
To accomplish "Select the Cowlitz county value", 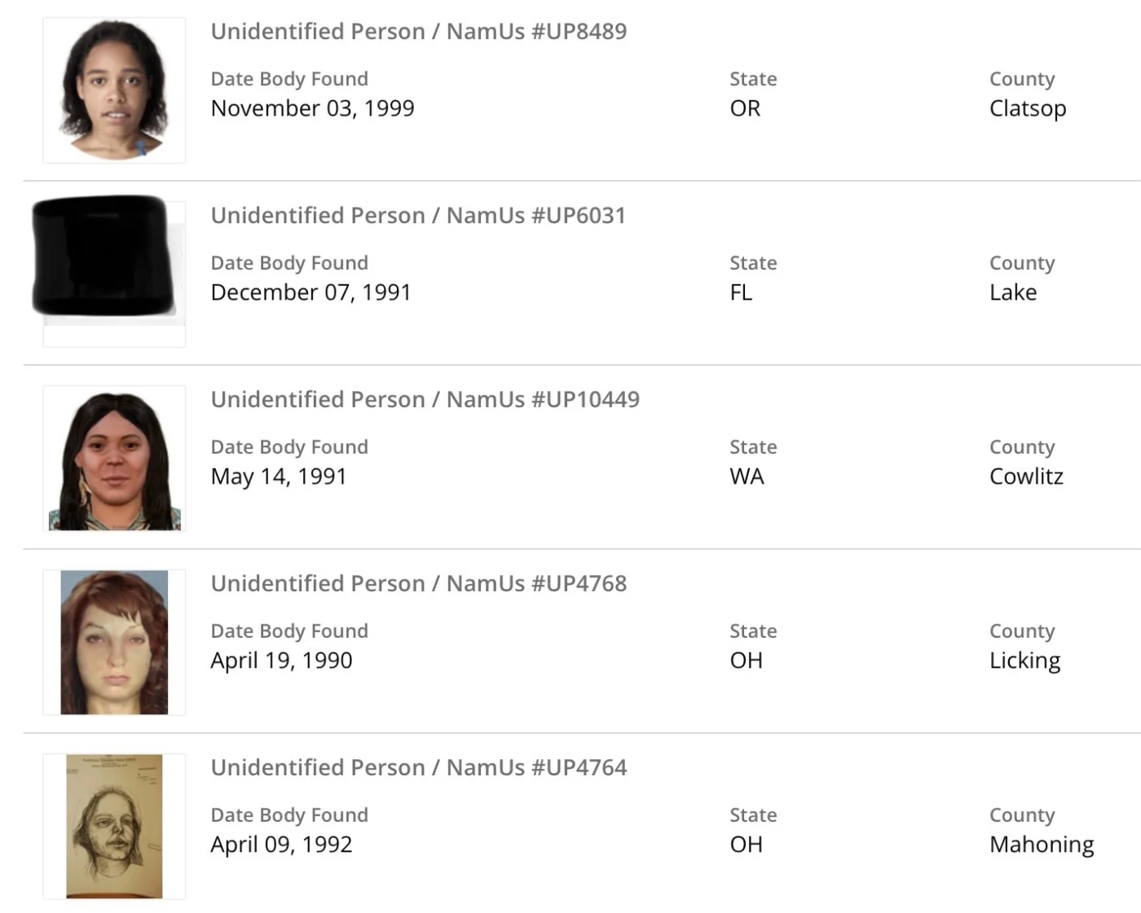I will click(x=1026, y=476).
